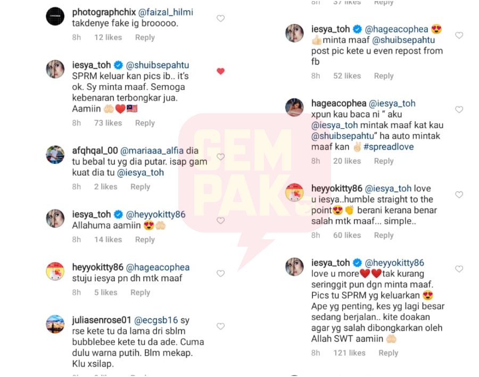Open photographchix profile picture
Viewport: 479px width, 377px height.
tap(55, 16)
